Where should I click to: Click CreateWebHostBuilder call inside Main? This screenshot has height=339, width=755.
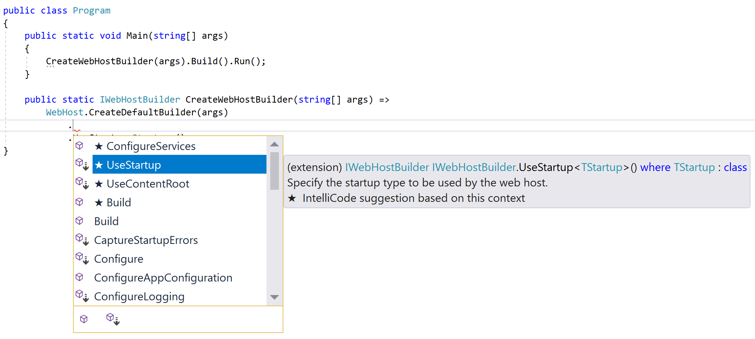click(99, 61)
